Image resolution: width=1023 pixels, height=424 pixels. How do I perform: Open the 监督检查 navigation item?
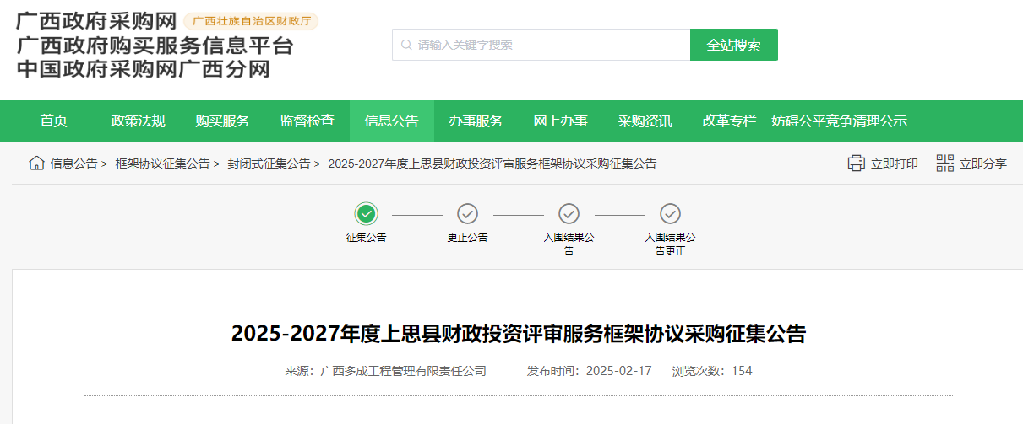click(307, 121)
